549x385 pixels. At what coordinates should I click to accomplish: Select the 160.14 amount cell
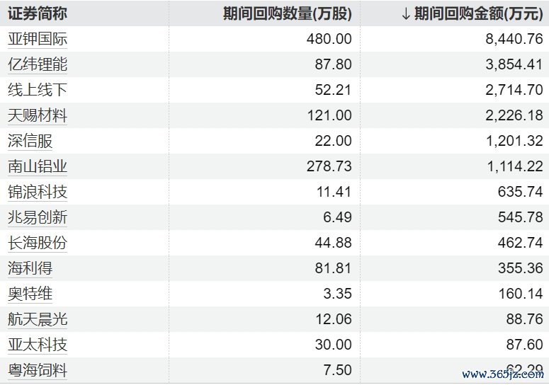[x=455, y=294]
